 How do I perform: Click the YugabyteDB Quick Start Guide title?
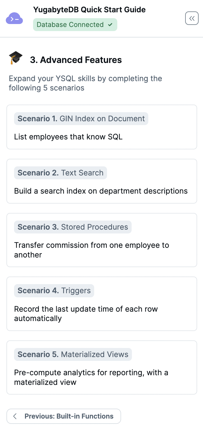tap(90, 10)
